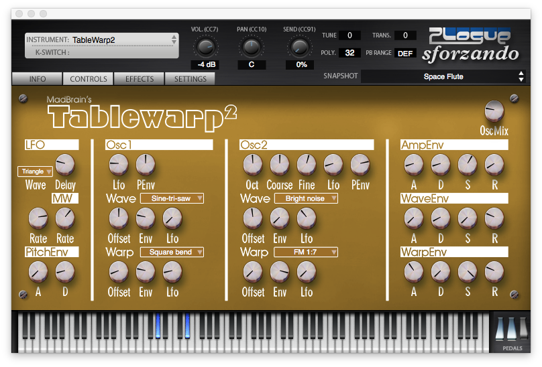Image resolution: width=542 pixels, height=367 pixels.
Task: Open the INFO tab
Action: click(x=38, y=79)
